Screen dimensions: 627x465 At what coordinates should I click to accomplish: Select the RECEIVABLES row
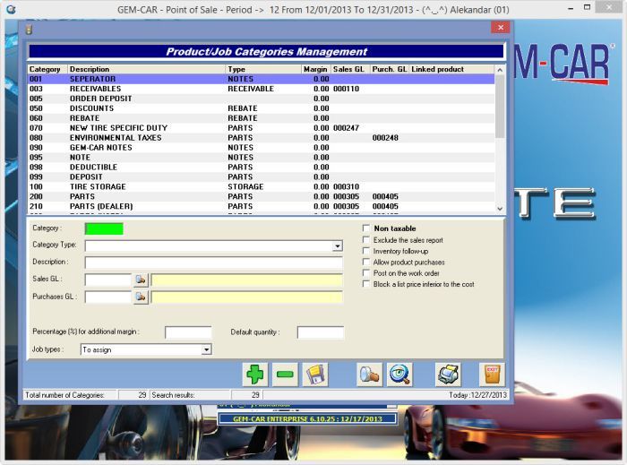click(x=262, y=89)
